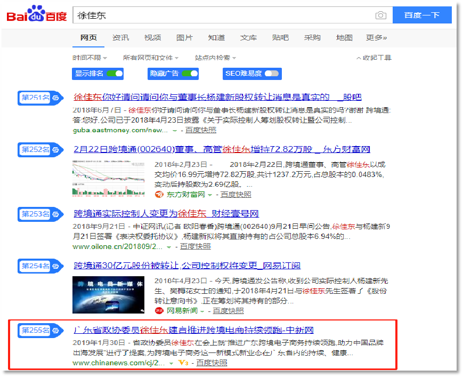Click the Baidu logo

37,14
